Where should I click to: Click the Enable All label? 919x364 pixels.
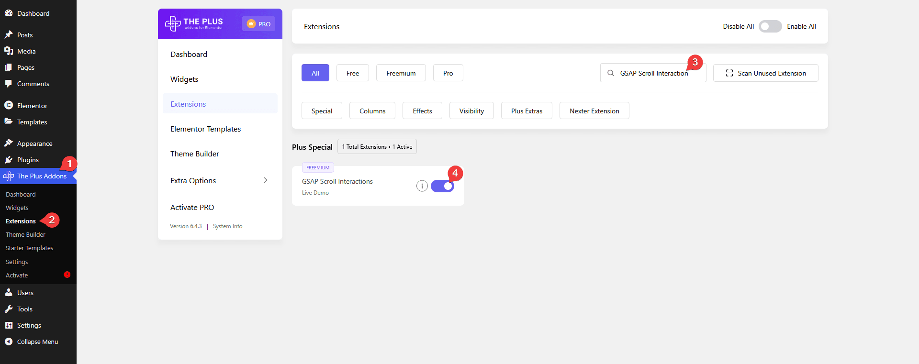tap(801, 26)
